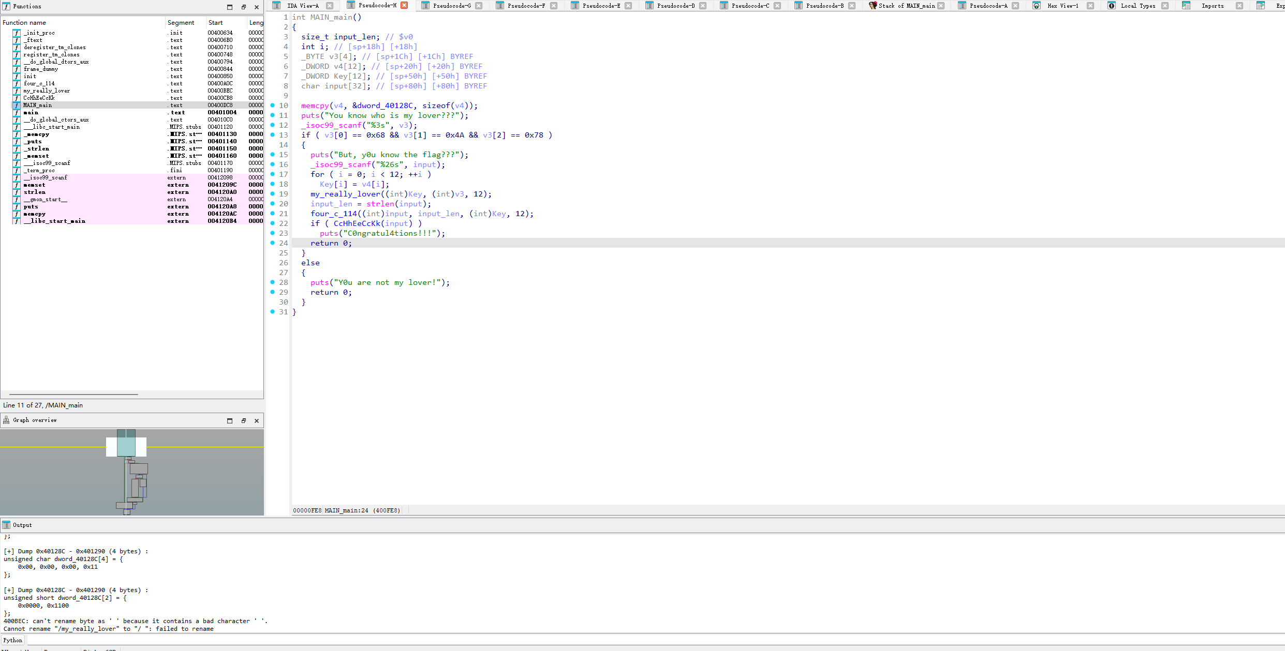Viewport: 1285px width, 651px height.
Task: Toggle breakpoint dot on line 31
Action: pyautogui.click(x=272, y=312)
